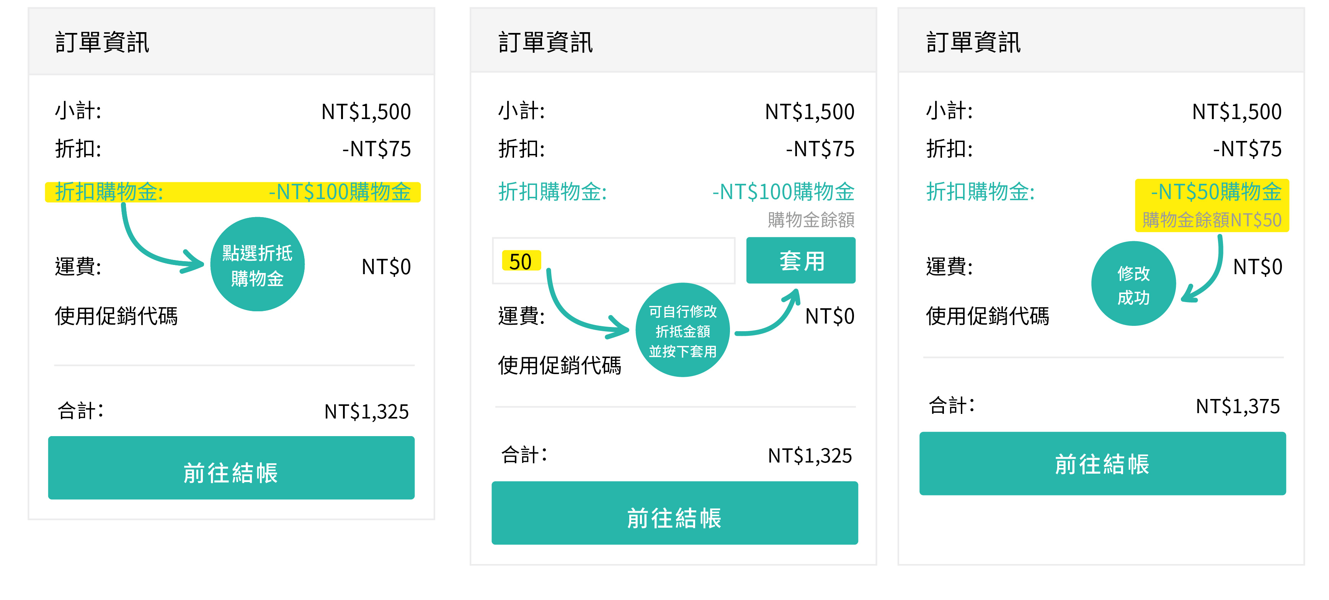Click 前往結帳 in the right order panel
Viewport: 1329px width, 600px height.
click(x=1102, y=464)
